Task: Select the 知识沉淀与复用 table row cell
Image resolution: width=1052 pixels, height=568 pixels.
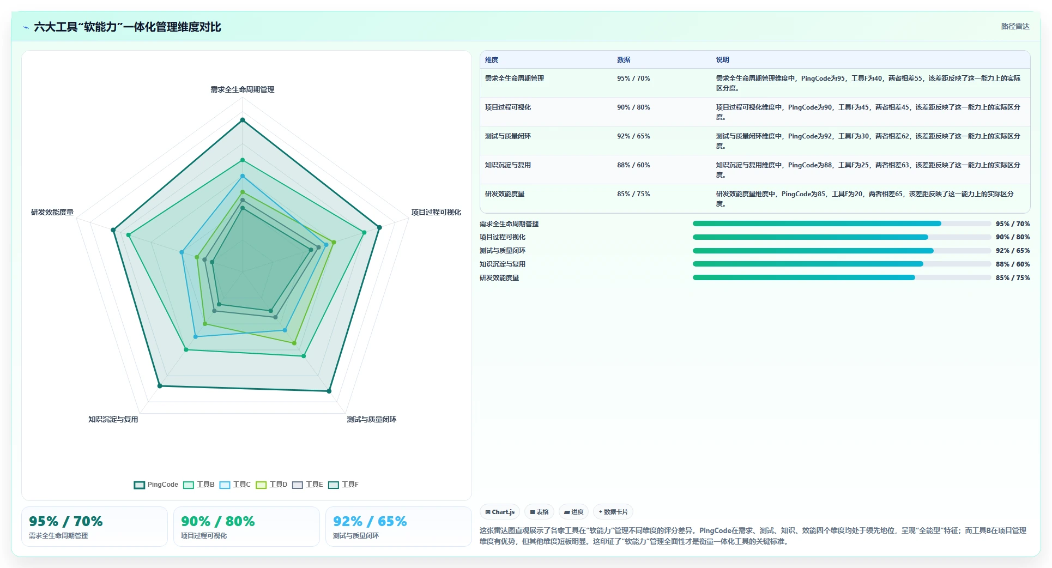Action: point(508,165)
